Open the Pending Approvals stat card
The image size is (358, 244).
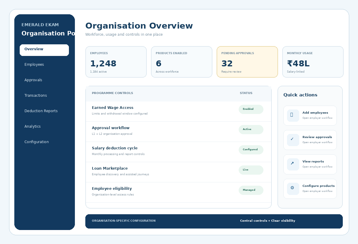(x=247, y=62)
